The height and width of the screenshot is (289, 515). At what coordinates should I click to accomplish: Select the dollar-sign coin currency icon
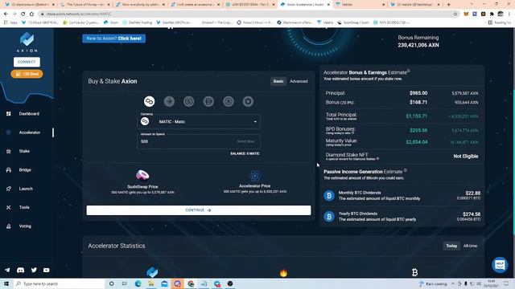click(189, 102)
